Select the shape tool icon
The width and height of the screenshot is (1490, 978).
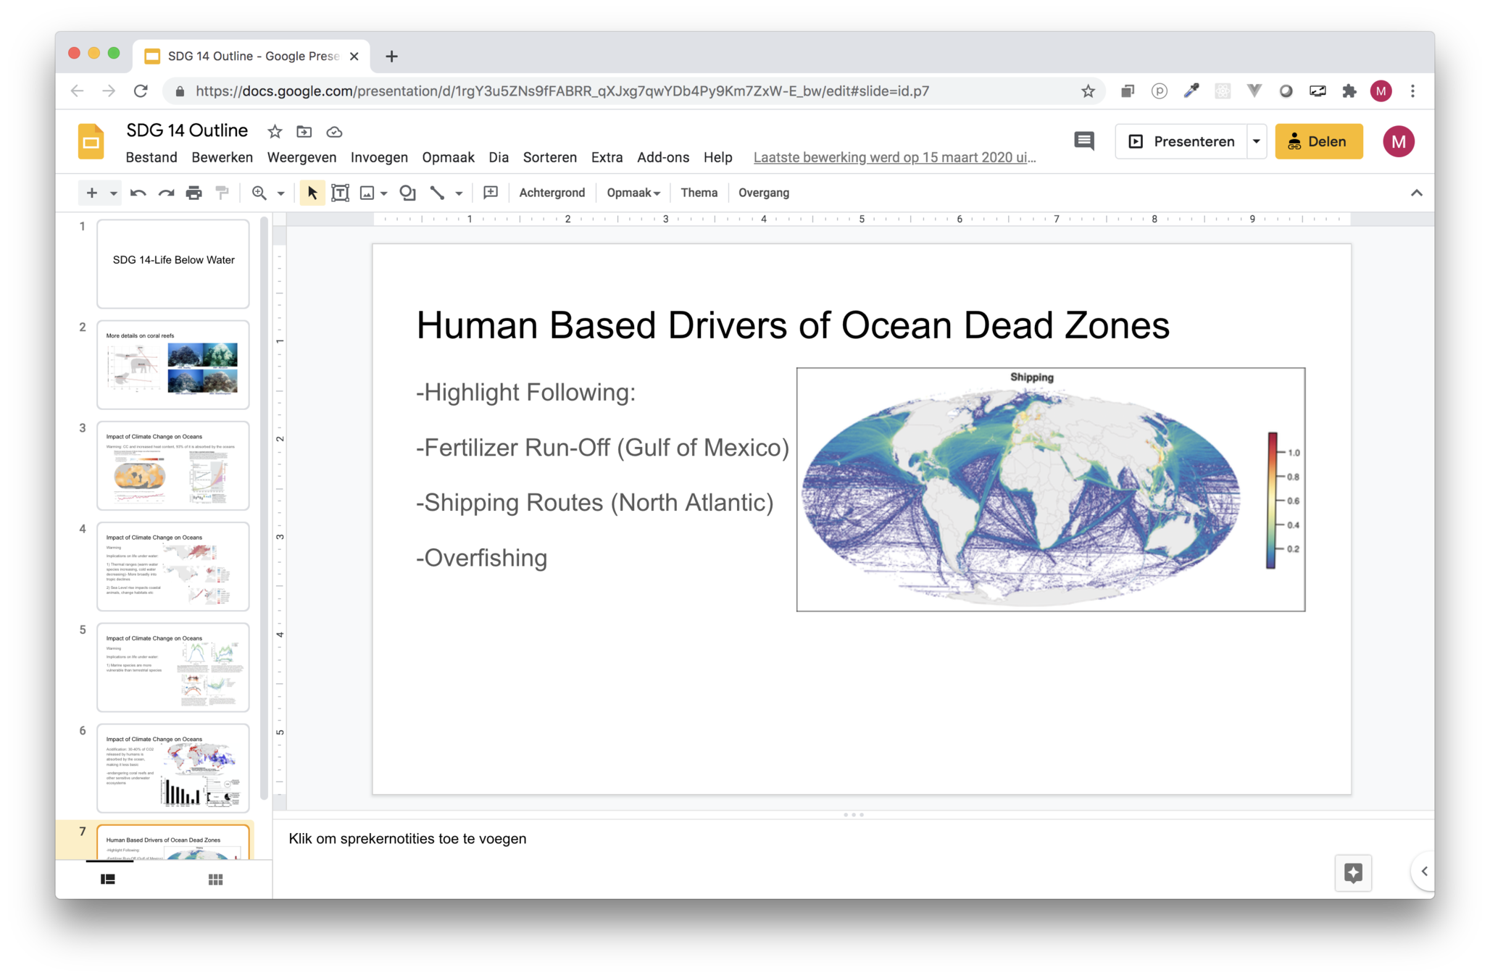(408, 193)
